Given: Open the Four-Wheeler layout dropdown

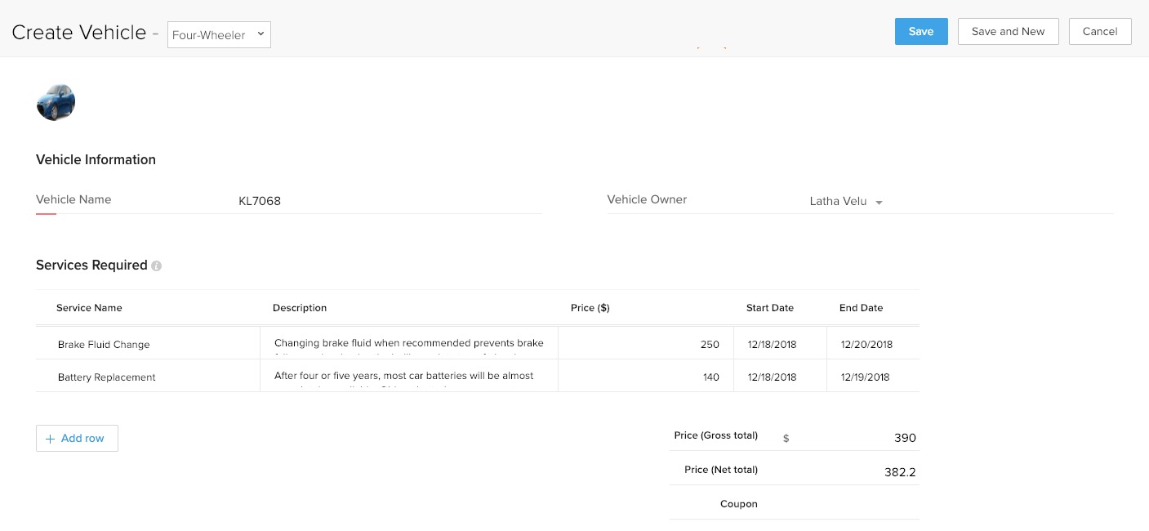Looking at the screenshot, I should 219,35.
